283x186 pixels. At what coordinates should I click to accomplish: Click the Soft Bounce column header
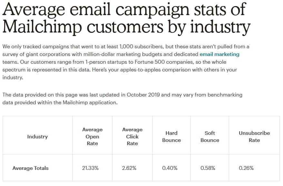click(210, 136)
